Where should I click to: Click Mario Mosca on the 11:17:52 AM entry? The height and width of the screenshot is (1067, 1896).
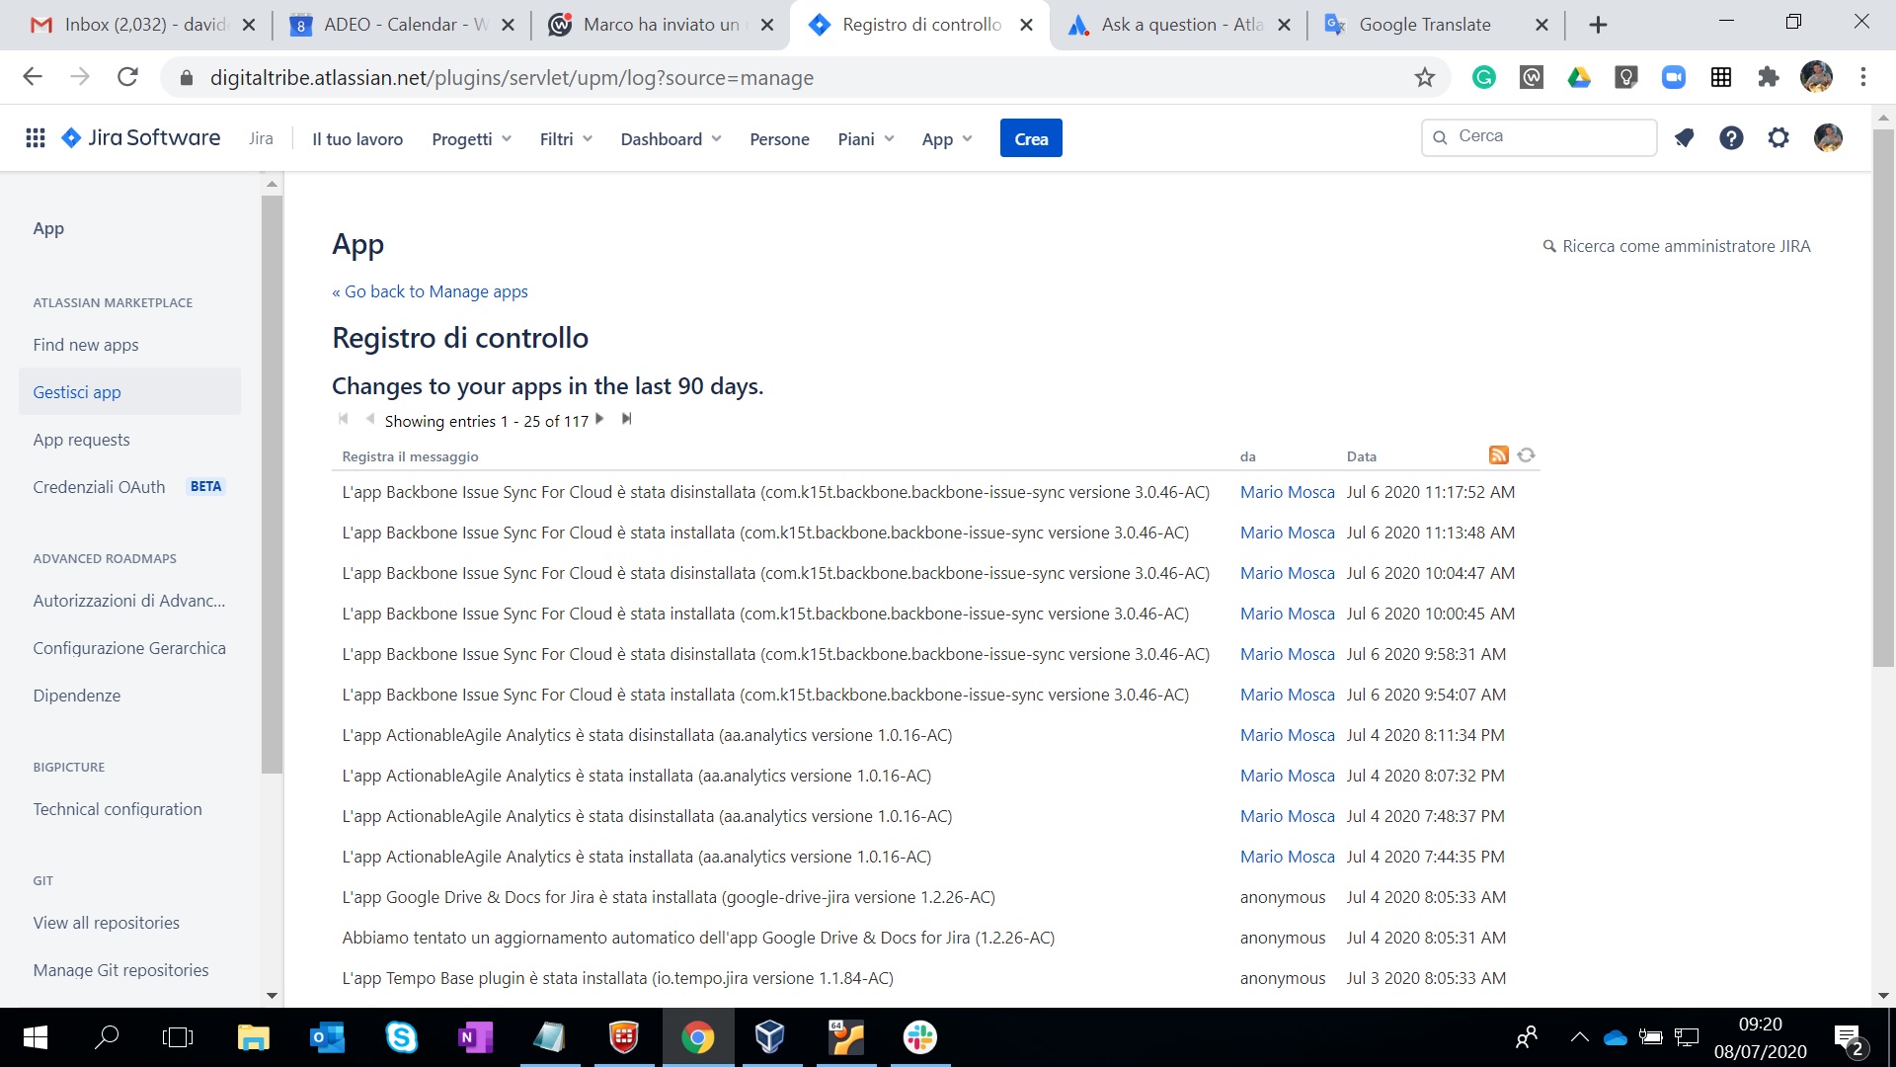point(1287,492)
